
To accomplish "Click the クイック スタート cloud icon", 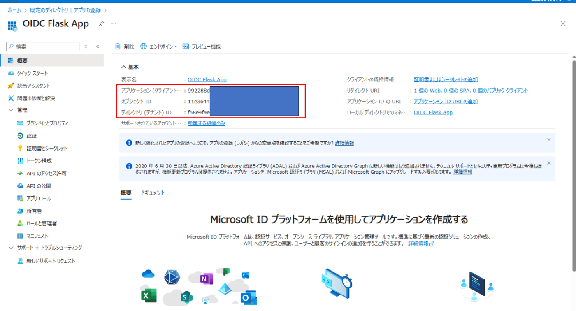I will [x=11, y=73].
